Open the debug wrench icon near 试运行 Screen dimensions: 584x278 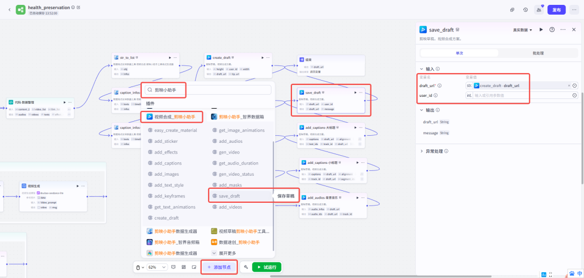coord(245,267)
